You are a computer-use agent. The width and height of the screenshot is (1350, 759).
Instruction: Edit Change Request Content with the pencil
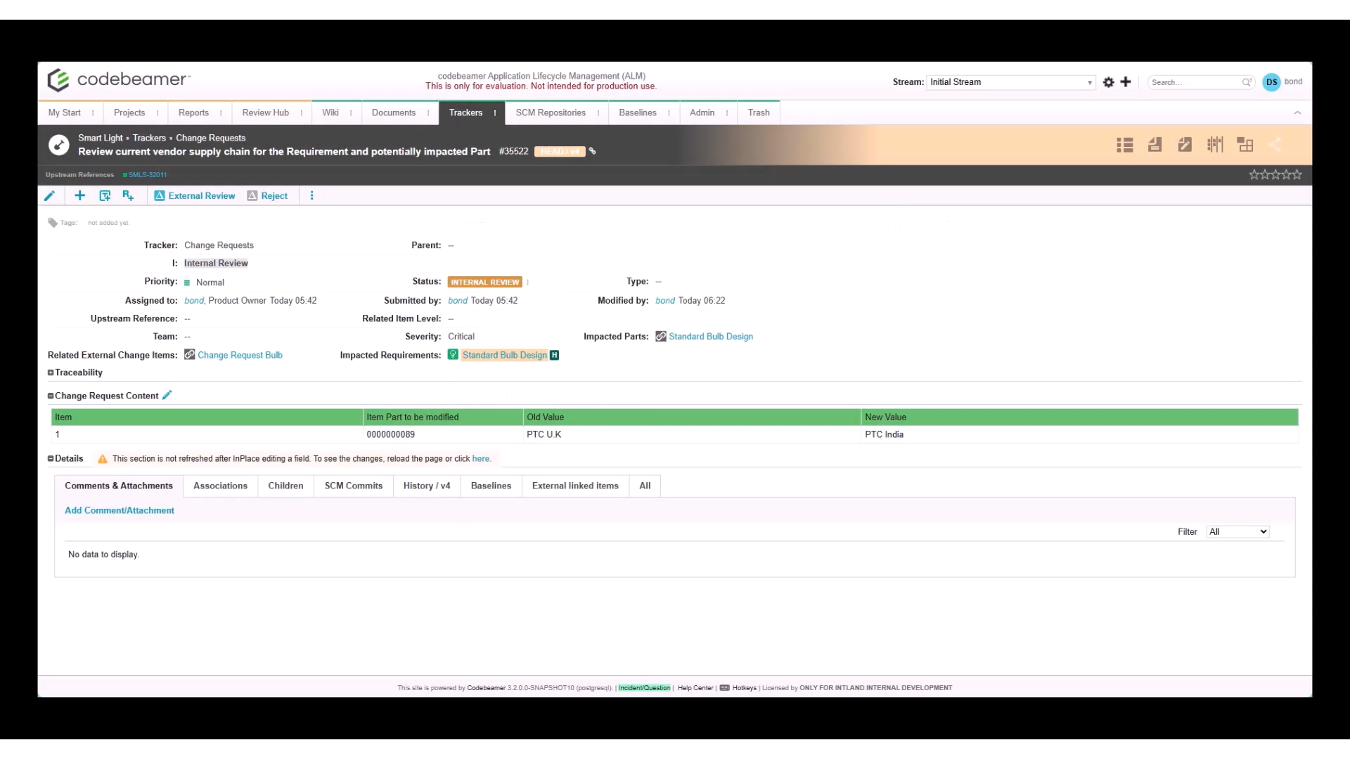pos(167,395)
